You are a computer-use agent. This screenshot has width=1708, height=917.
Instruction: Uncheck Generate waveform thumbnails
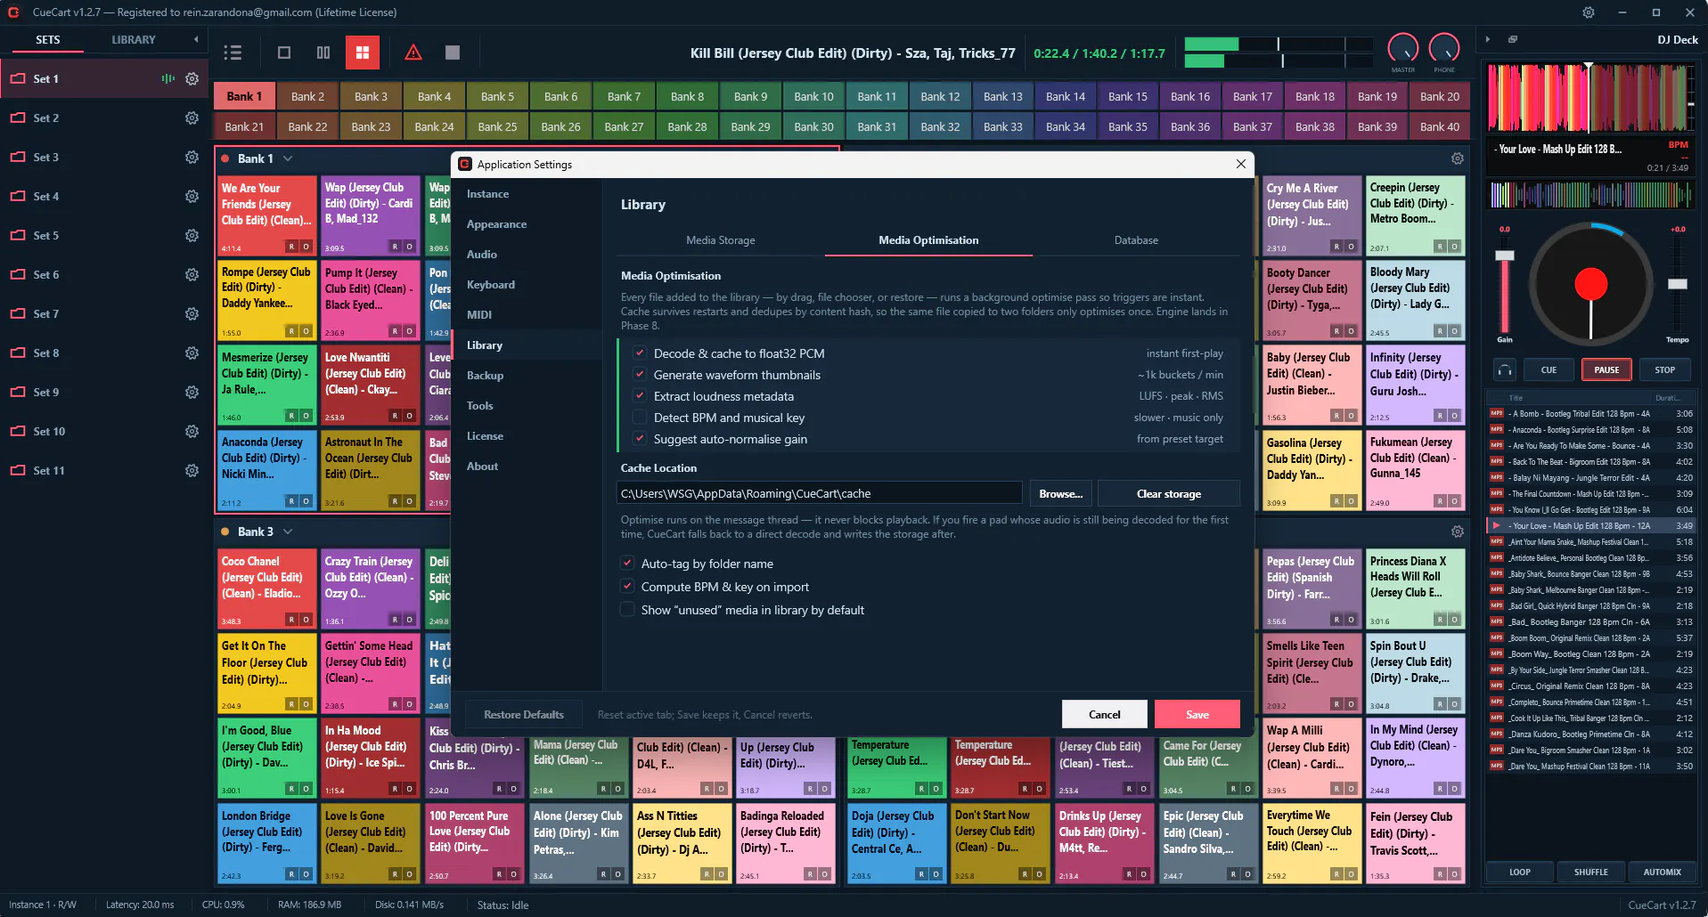(x=639, y=375)
